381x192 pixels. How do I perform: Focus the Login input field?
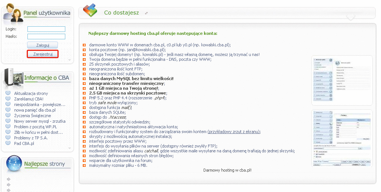(x=46, y=29)
